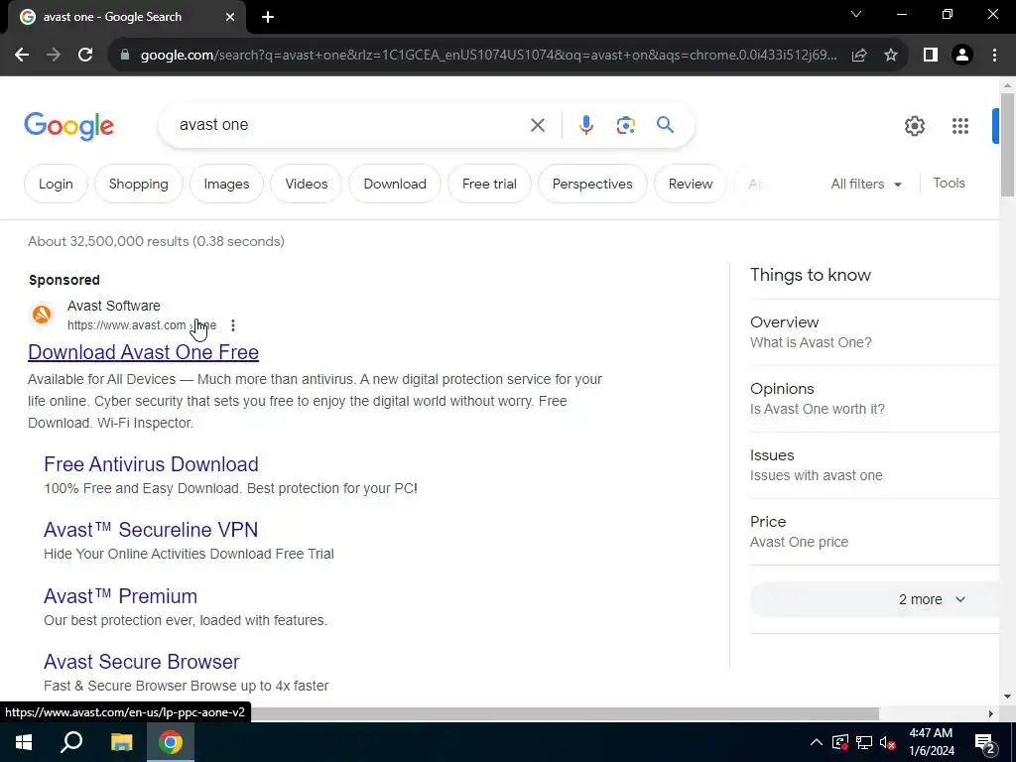Image resolution: width=1016 pixels, height=762 pixels.
Task: Open the Windows Start menu
Action: pos(24,742)
